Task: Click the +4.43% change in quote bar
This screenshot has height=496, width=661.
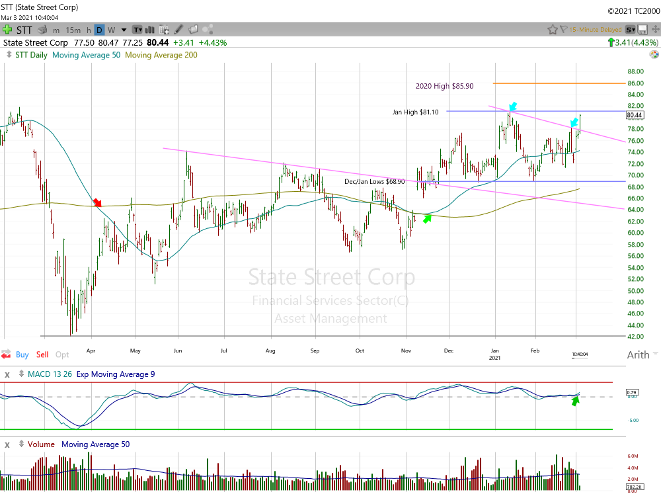Action: pos(213,42)
